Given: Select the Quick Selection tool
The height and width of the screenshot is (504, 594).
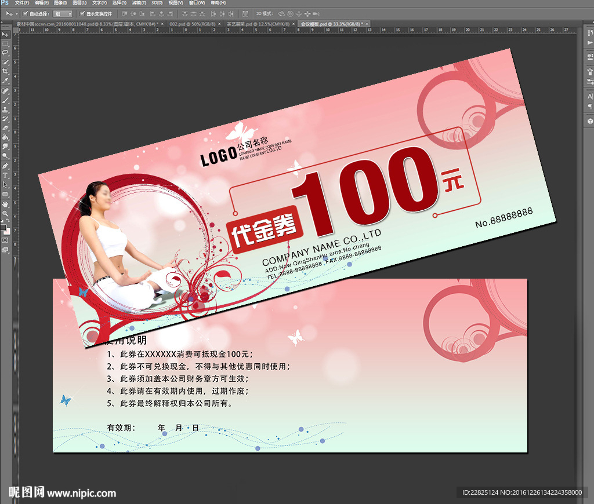Looking at the screenshot, I should click(5, 61).
